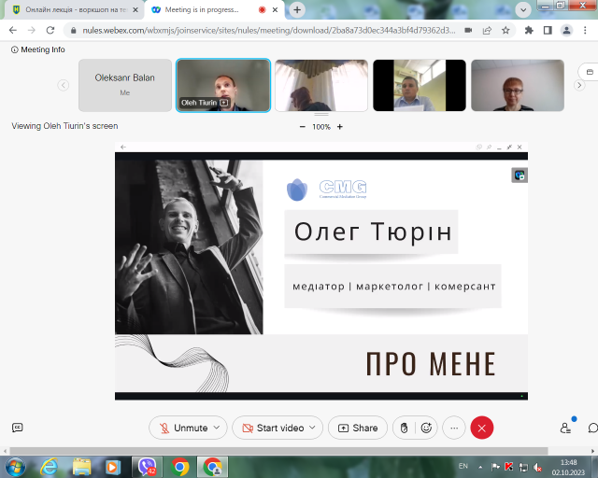Click the back arrow in shared window
Screen dimensions: 598x478
click(122, 148)
